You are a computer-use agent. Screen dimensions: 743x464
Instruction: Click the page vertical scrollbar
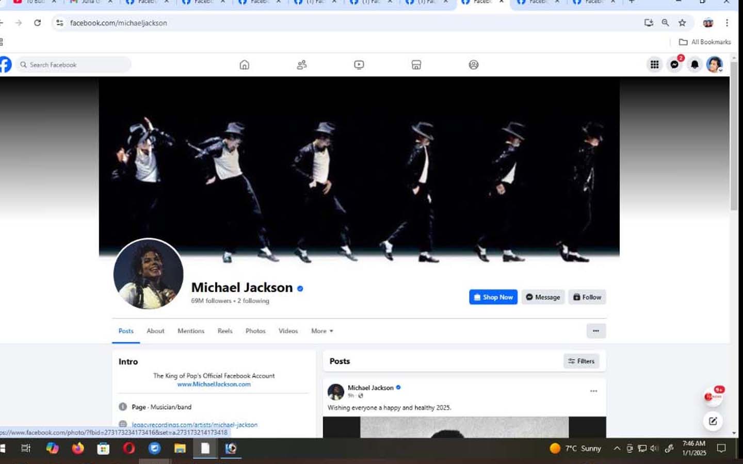pyautogui.click(x=734, y=136)
